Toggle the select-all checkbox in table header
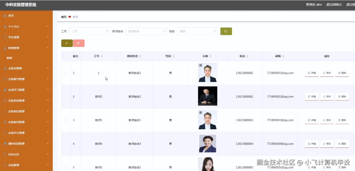 66,56
